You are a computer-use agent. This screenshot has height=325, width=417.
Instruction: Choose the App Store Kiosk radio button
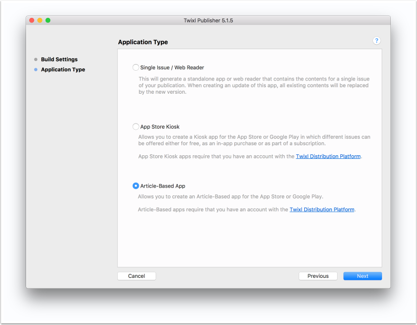tap(136, 127)
